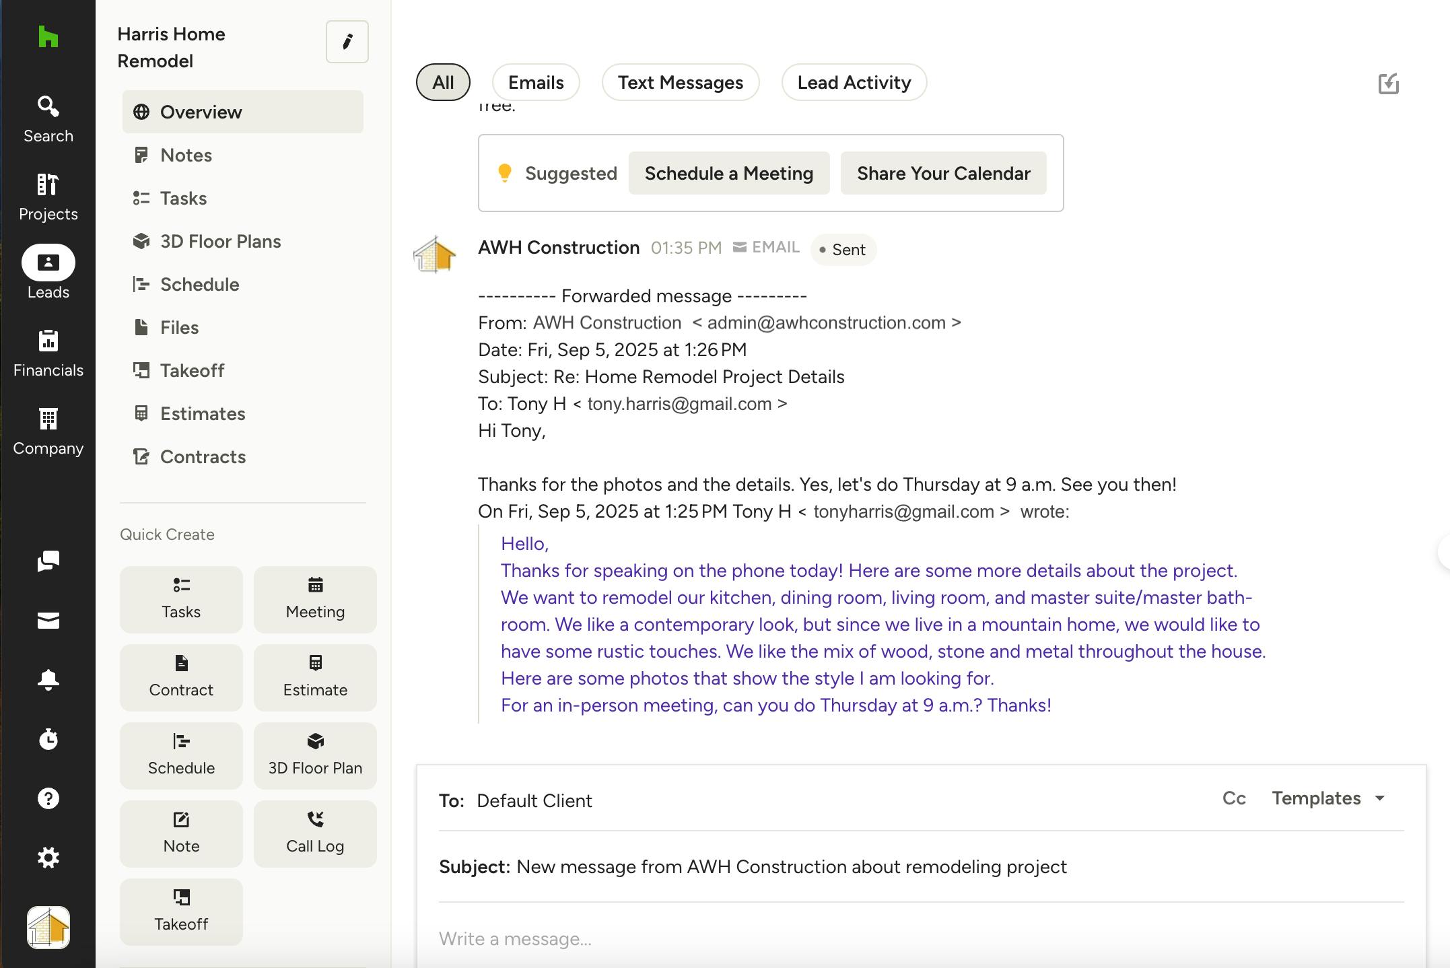The image size is (1450, 968).
Task: Open the 3D Floor Plans menu item
Action: pyautogui.click(x=220, y=241)
